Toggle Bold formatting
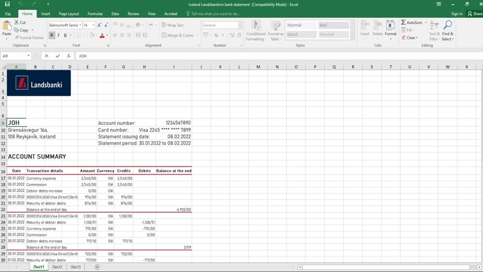 tap(52, 35)
